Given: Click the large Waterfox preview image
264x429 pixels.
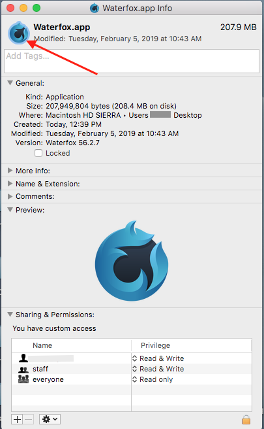Looking at the screenshot, I should (x=132, y=261).
